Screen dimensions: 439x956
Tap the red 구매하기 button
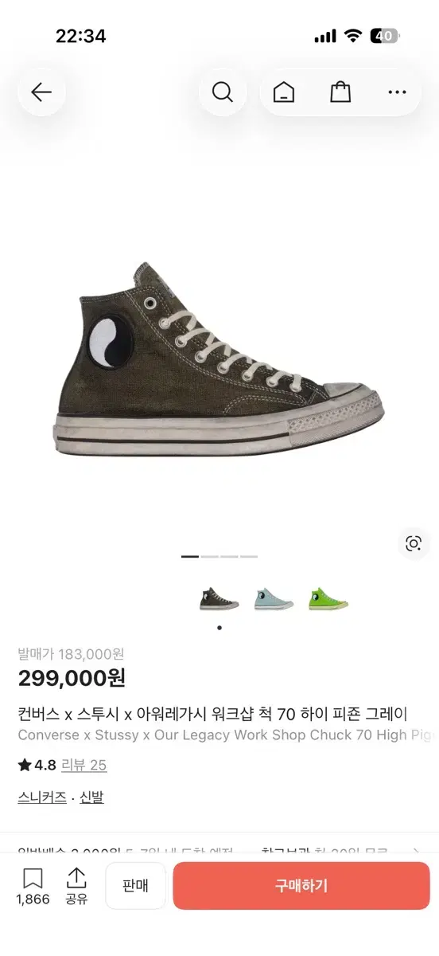tap(301, 885)
